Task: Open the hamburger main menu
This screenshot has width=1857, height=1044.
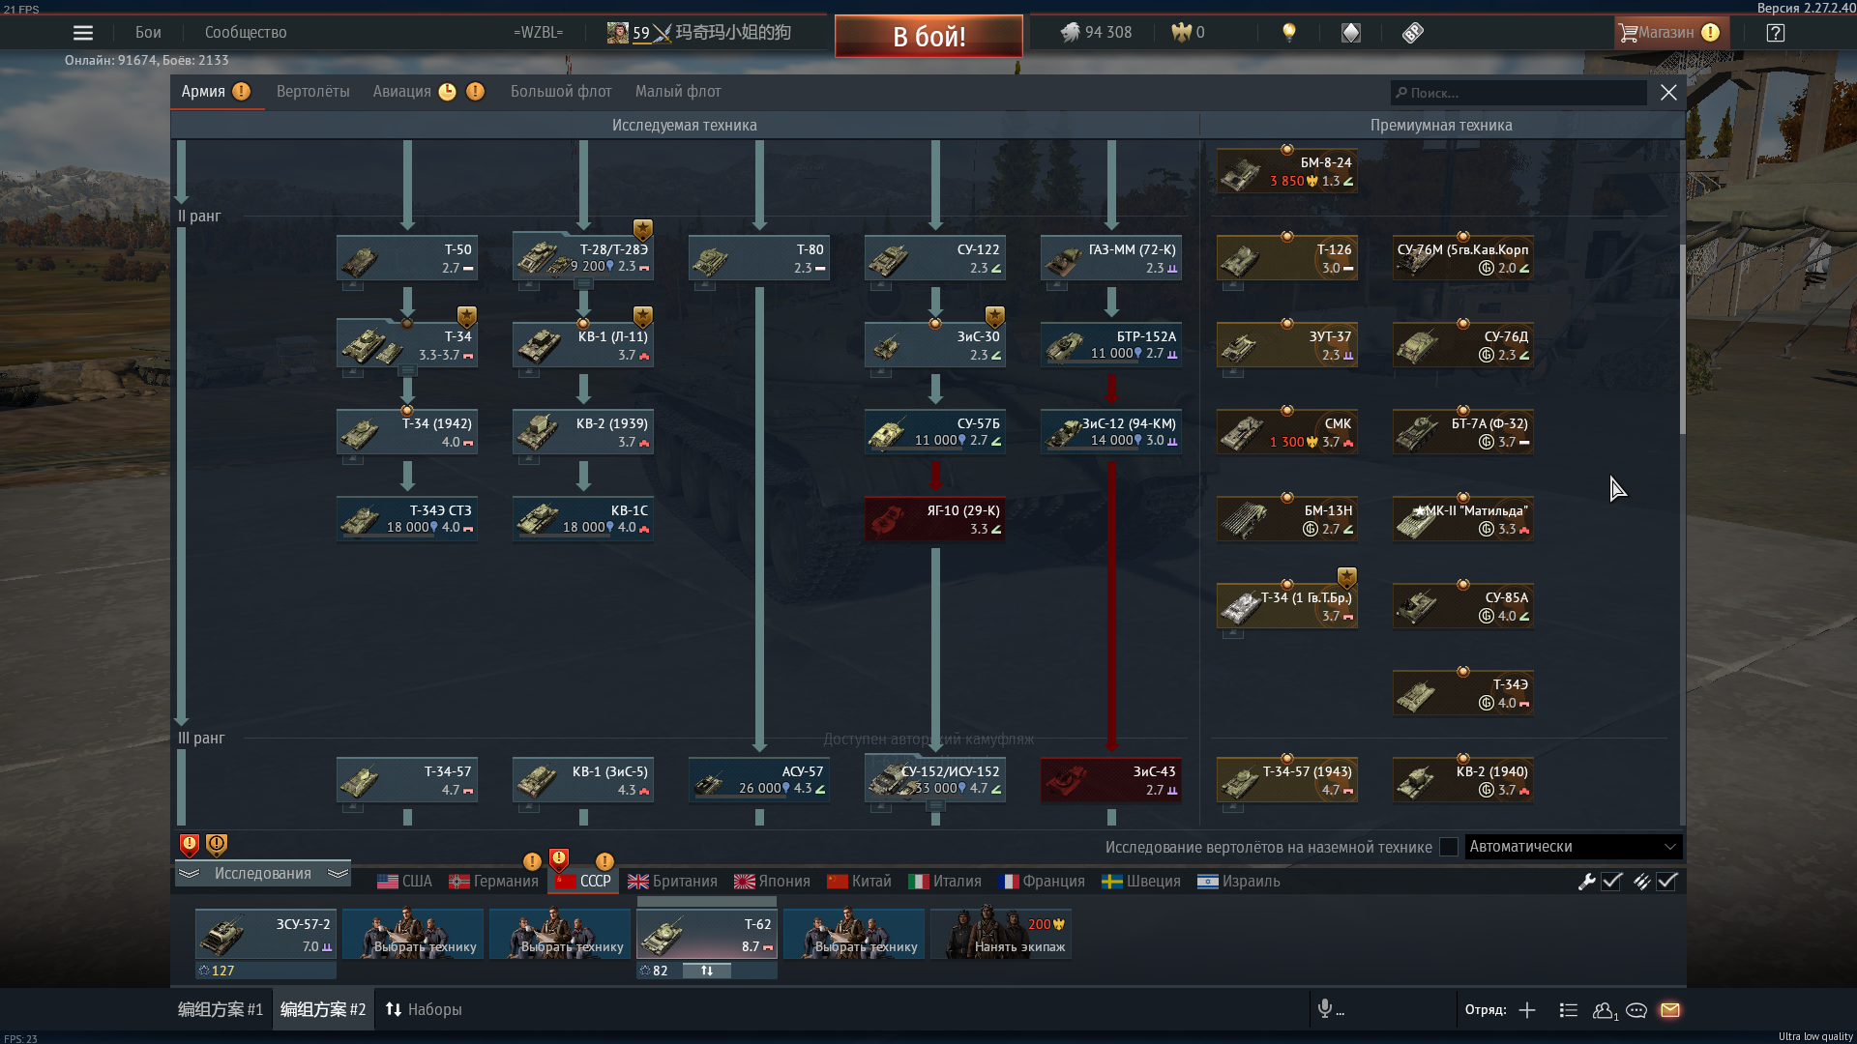Action: pyautogui.click(x=83, y=33)
